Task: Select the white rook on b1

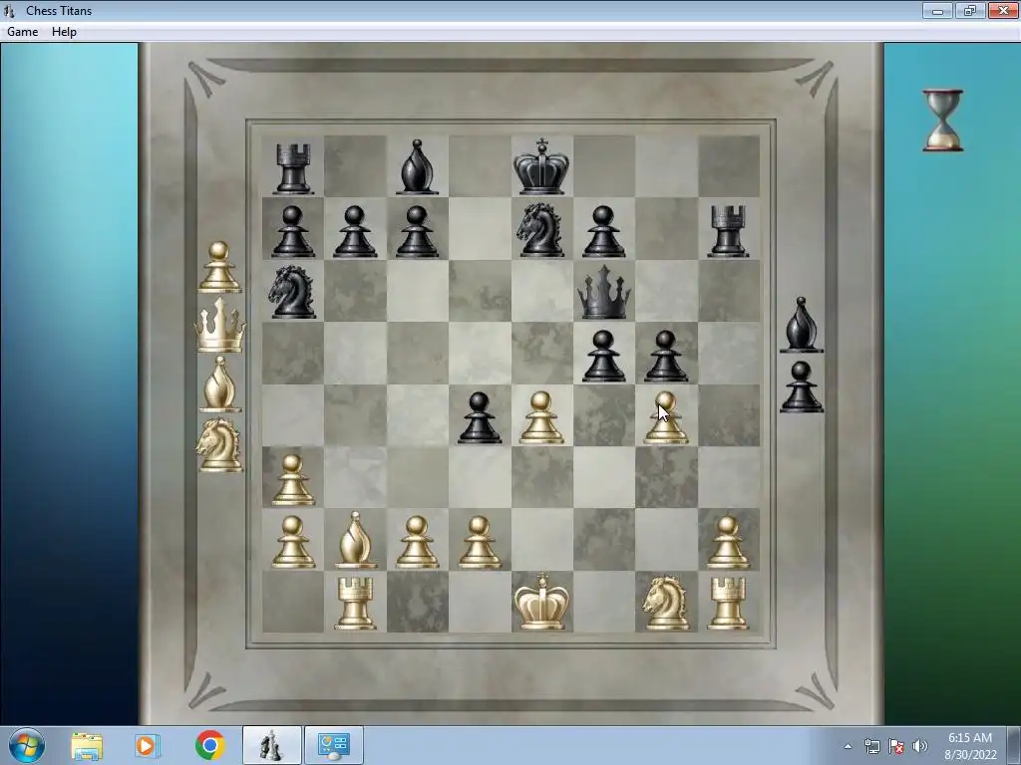Action: click(x=355, y=604)
